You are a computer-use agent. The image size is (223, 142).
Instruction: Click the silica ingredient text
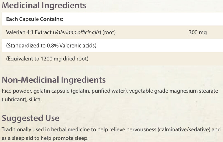click(35, 99)
